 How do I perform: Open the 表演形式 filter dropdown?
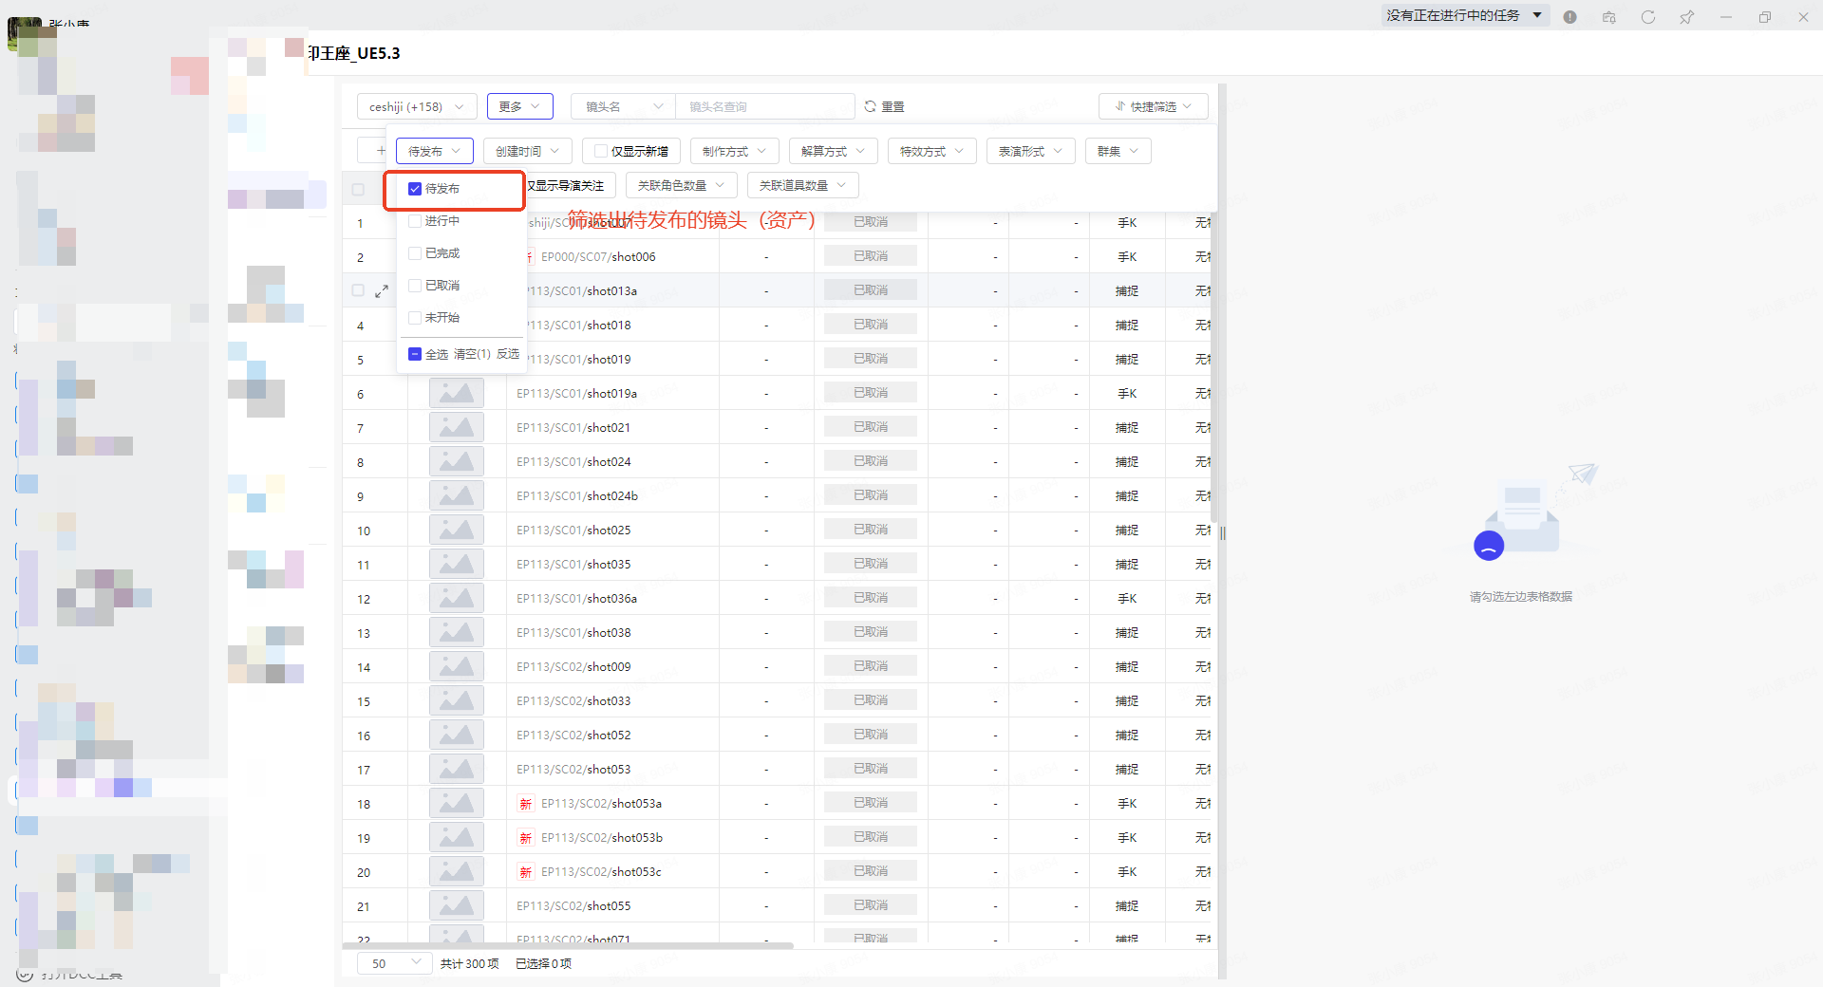(1030, 151)
